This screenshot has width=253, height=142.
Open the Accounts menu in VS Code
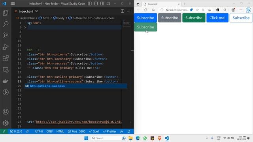6,112
